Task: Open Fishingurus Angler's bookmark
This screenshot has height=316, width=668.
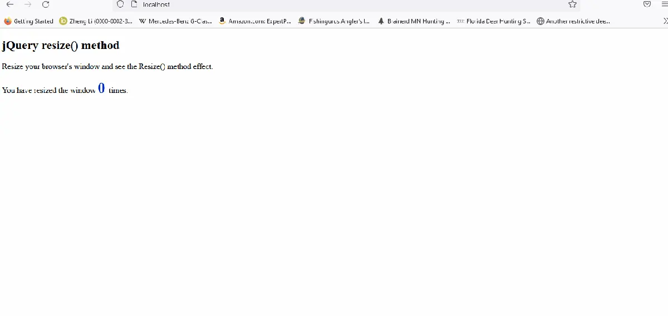Action: (334, 21)
